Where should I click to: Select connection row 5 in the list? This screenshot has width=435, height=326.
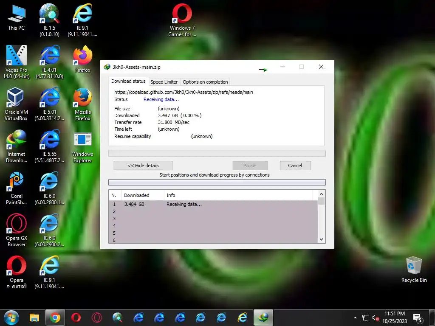tap(213, 233)
